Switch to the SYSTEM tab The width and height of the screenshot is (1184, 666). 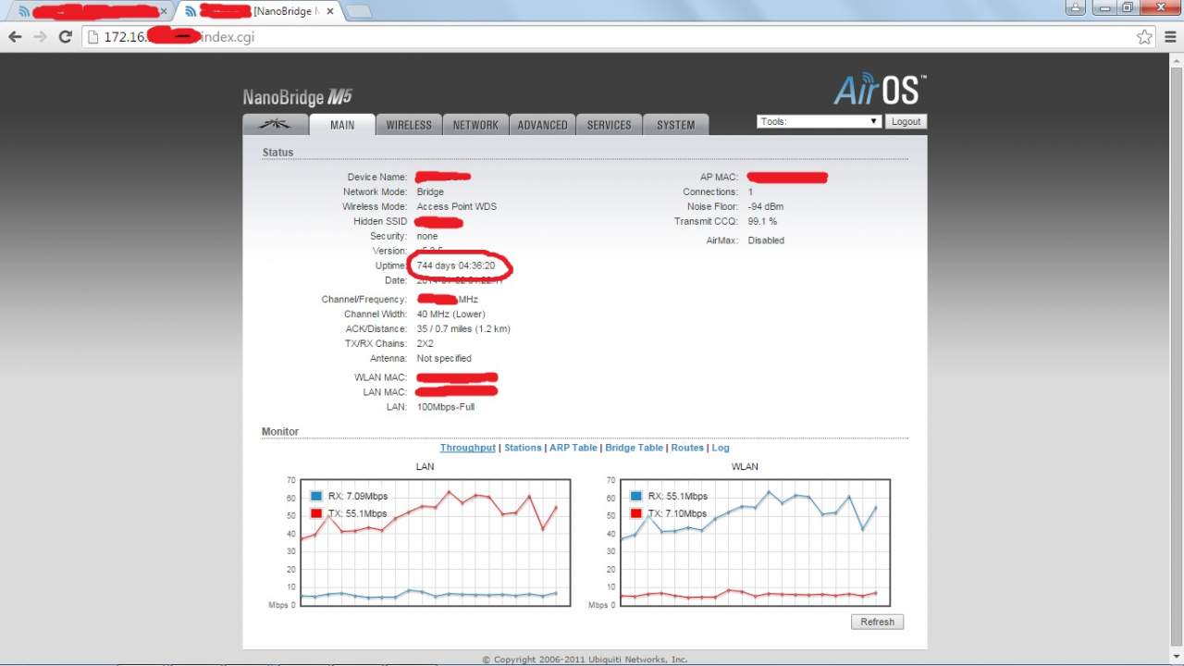[675, 125]
